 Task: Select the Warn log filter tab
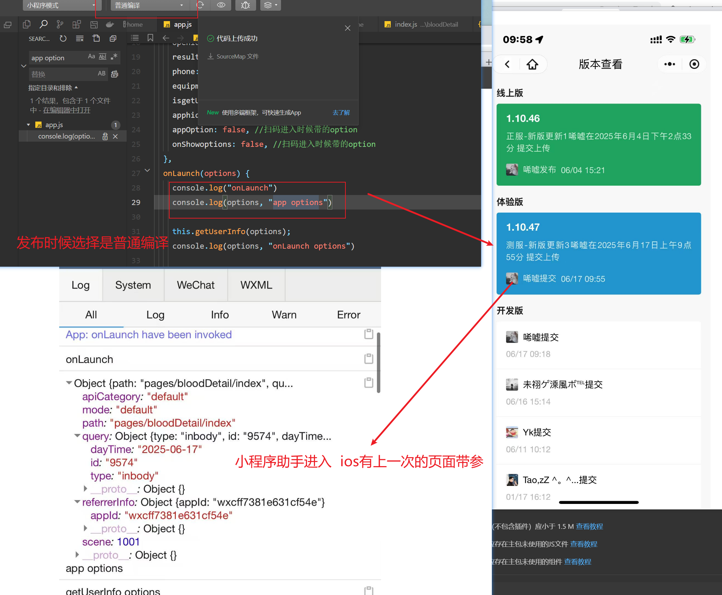[284, 314]
